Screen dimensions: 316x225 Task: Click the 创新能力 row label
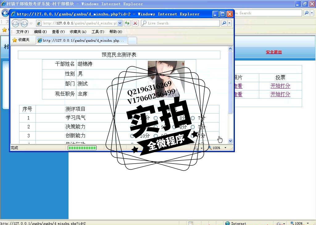click(75, 135)
